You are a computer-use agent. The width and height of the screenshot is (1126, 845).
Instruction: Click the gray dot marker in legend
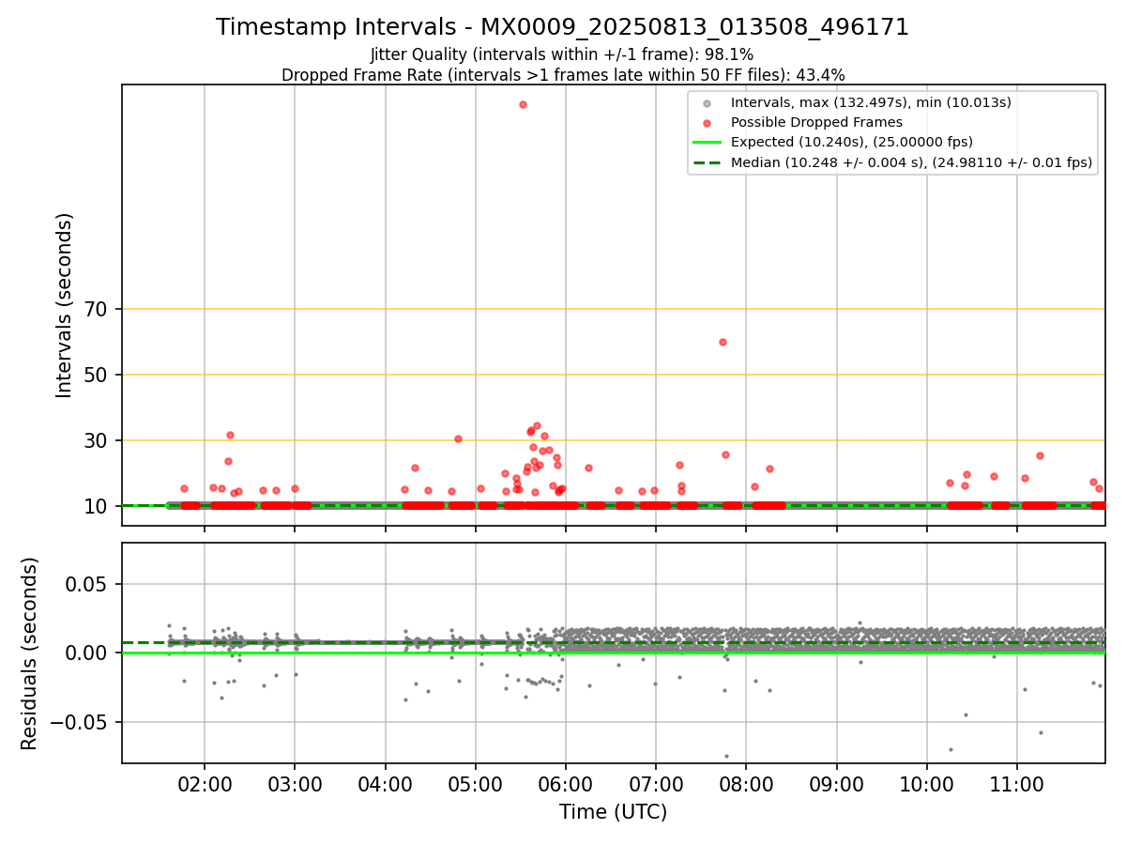(x=708, y=102)
